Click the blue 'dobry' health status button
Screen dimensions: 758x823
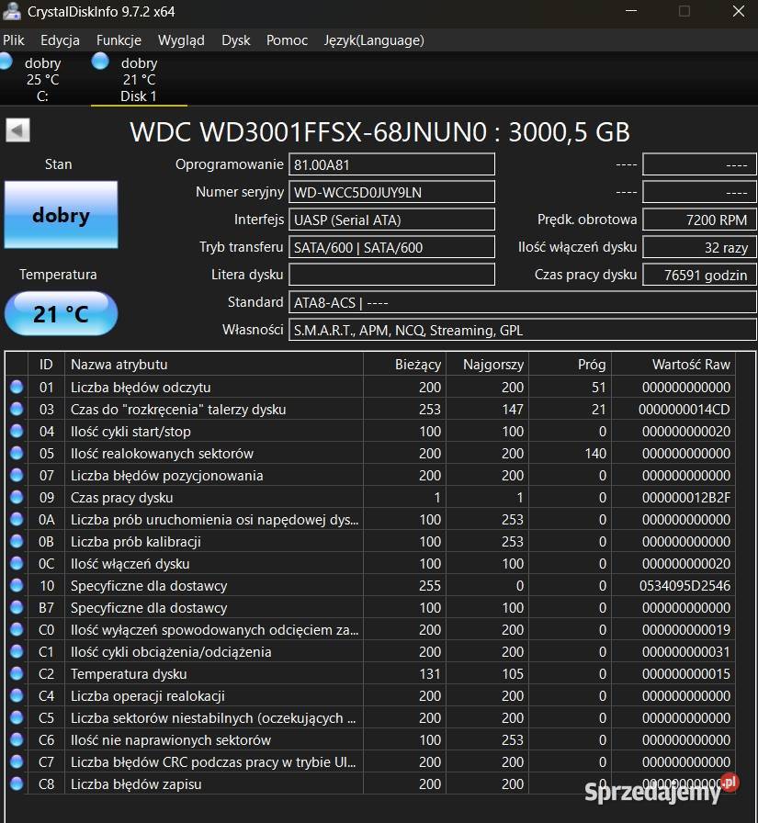[x=61, y=215]
